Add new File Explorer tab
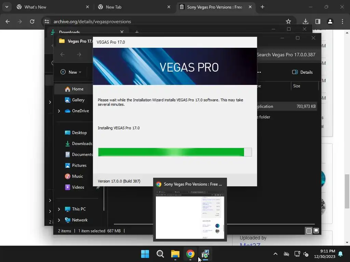This screenshot has height=262, width=350. tap(137, 32)
